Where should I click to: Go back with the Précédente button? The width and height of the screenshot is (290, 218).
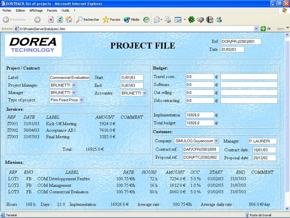click(x=14, y=20)
